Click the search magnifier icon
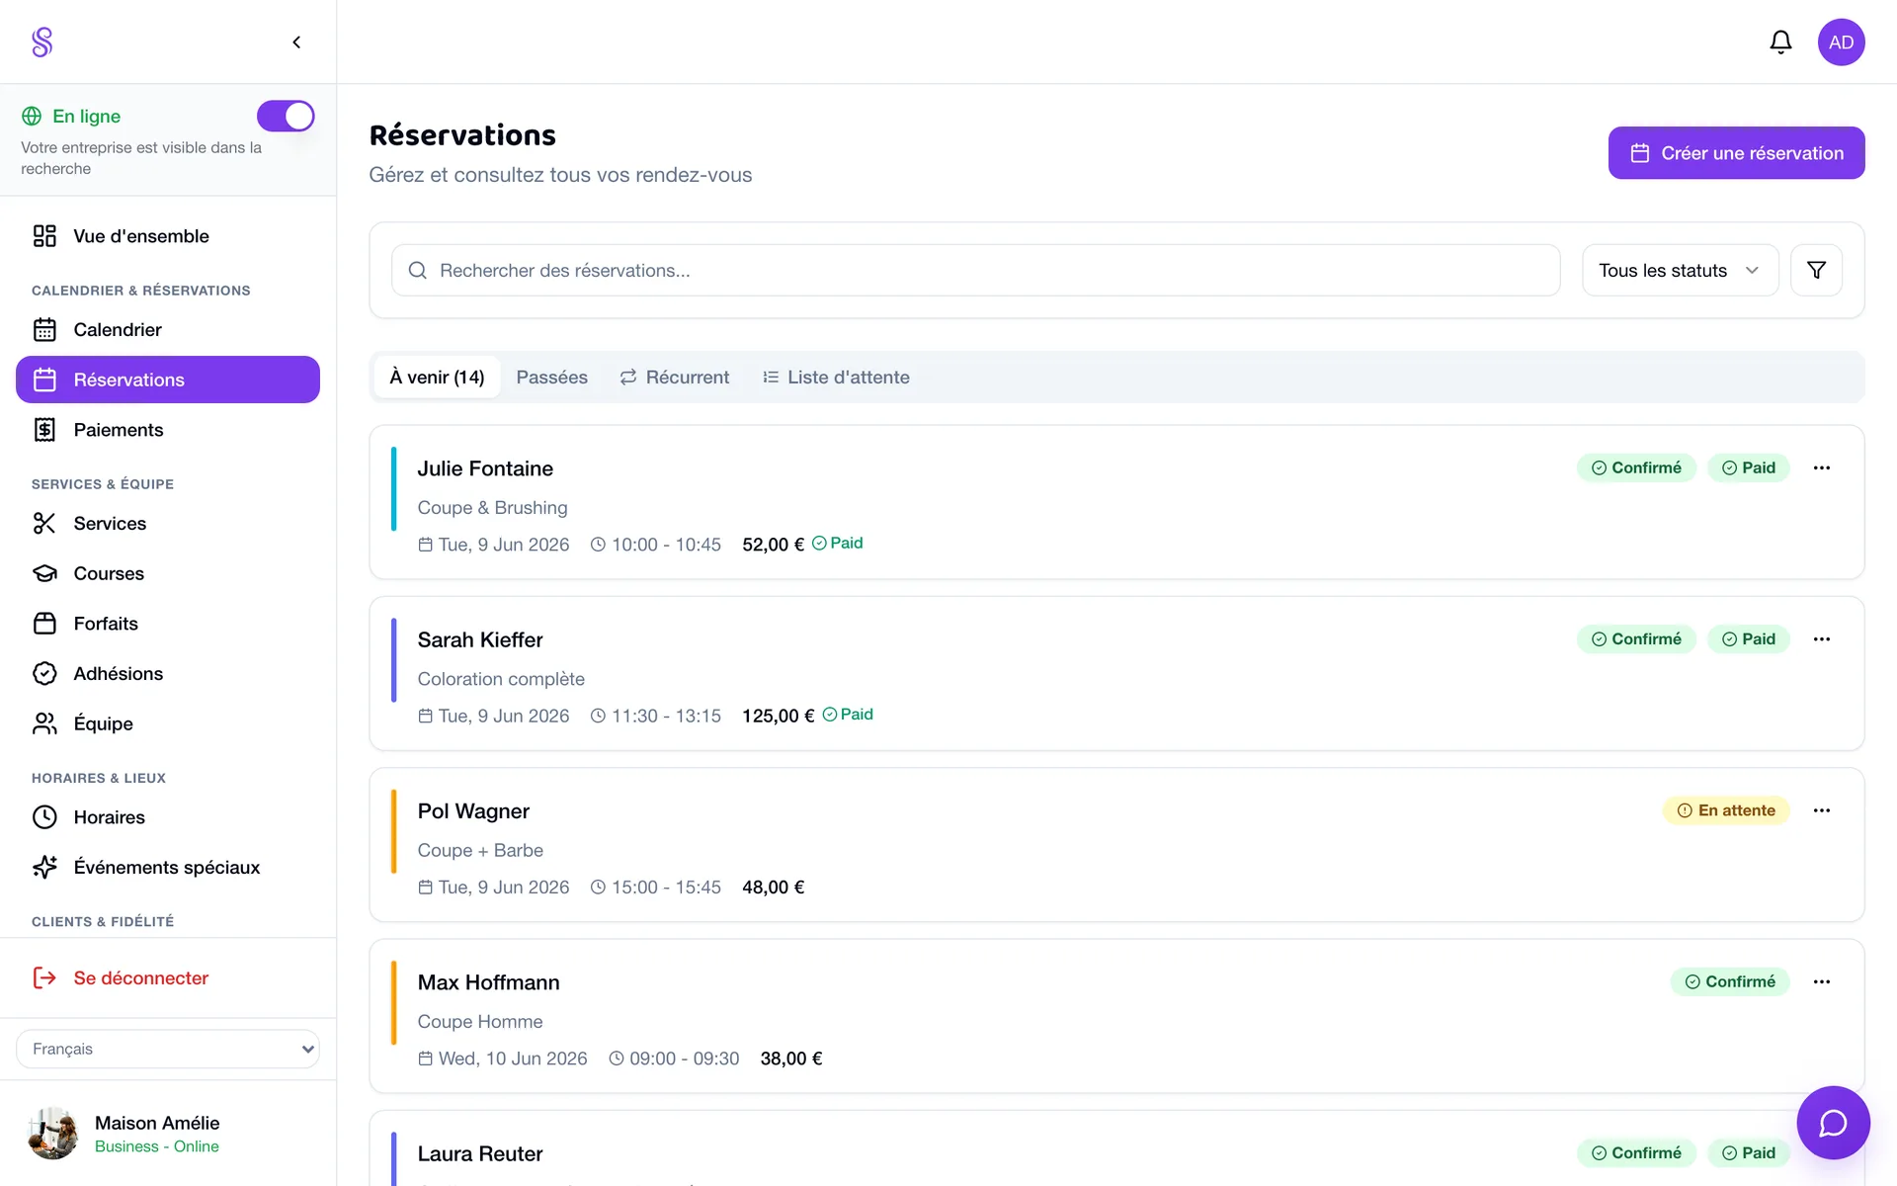The height and width of the screenshot is (1186, 1897). tap(418, 271)
